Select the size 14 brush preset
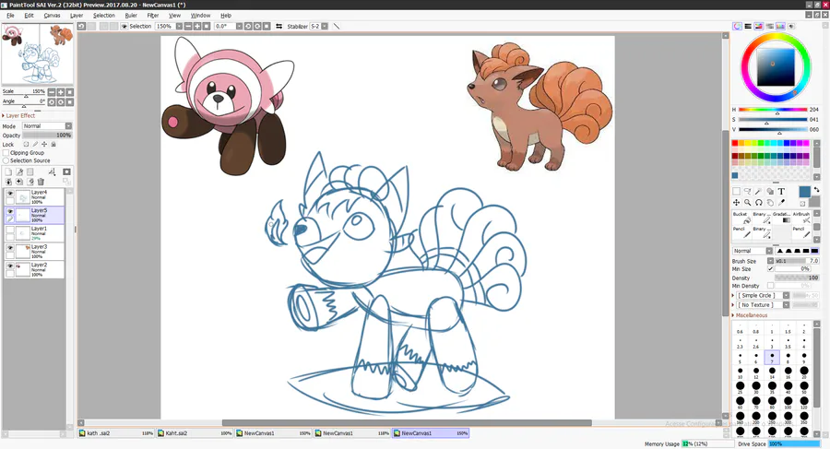Viewport: 830px width, 449px height. pyautogui.click(x=772, y=372)
